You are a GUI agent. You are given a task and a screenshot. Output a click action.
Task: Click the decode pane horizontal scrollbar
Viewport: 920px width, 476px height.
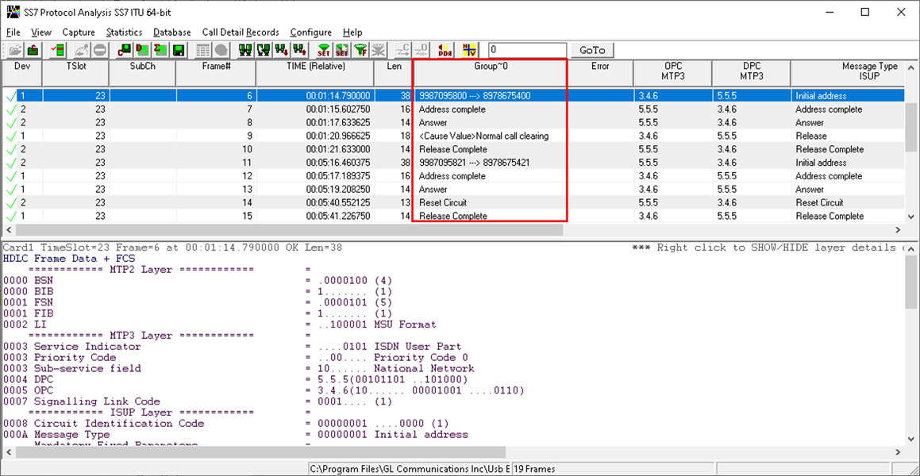453,452
